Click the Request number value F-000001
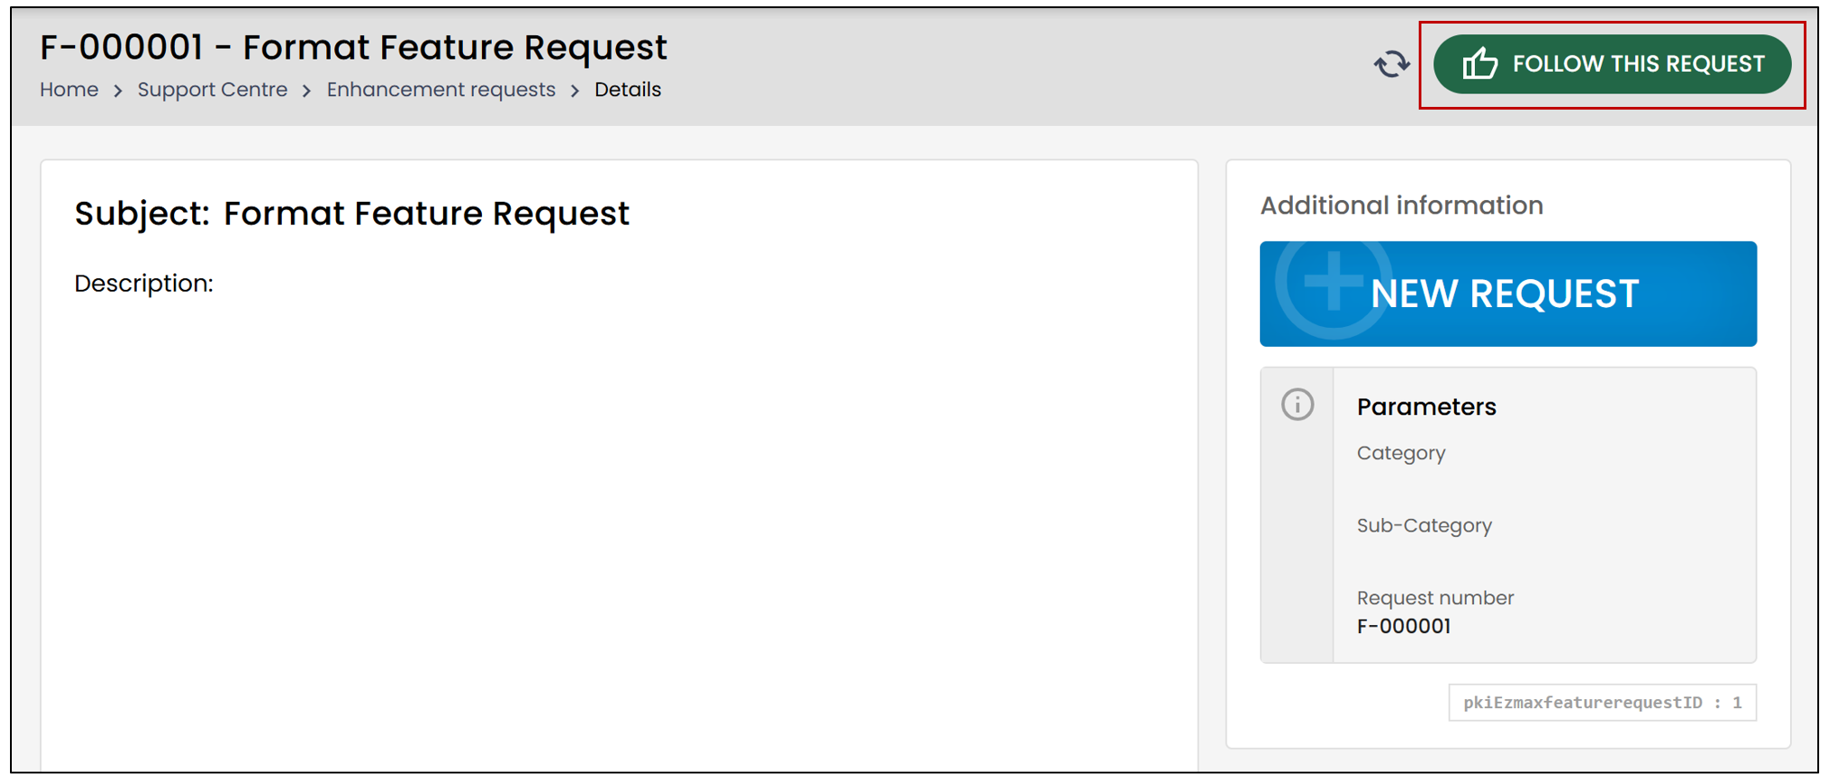 [x=1403, y=626]
